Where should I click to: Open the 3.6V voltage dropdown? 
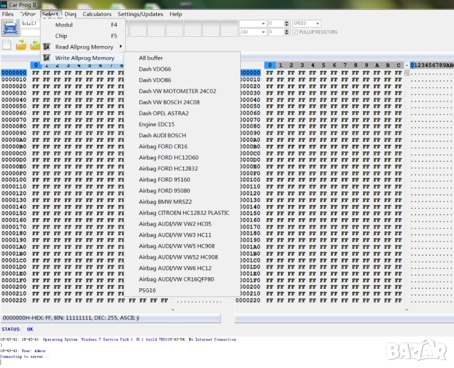[262, 32]
